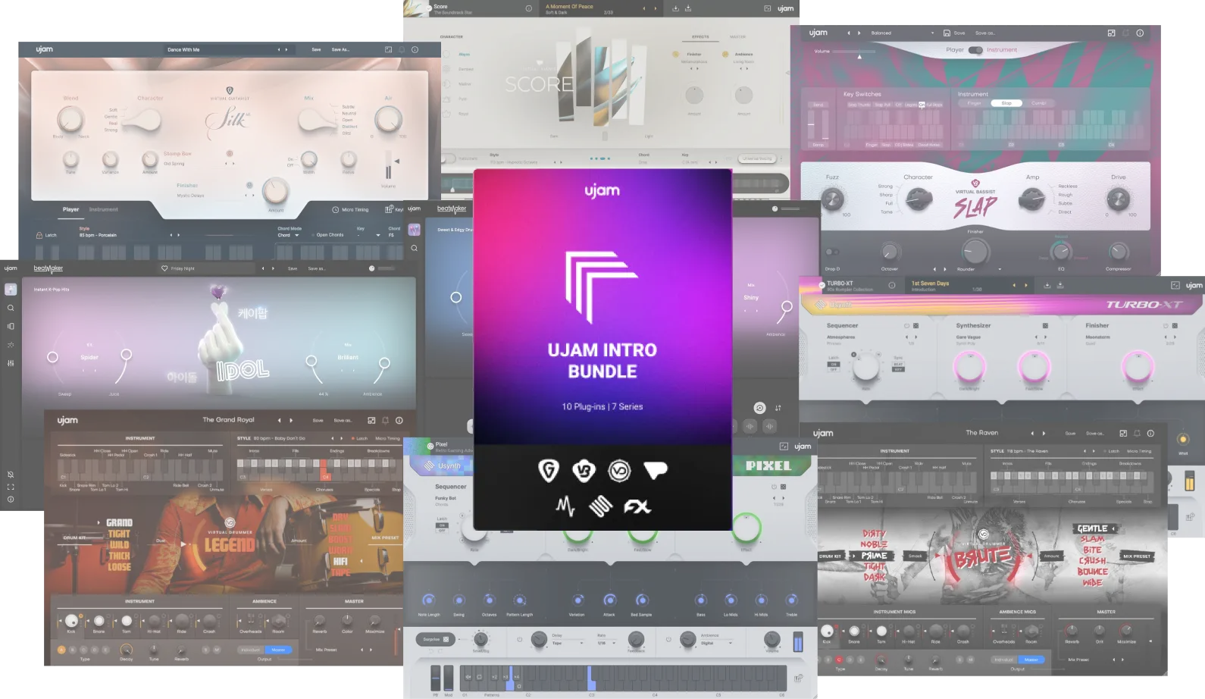This screenshot has height=699, width=1205.
Task: Click Save as in Slap header
Action: (984, 33)
